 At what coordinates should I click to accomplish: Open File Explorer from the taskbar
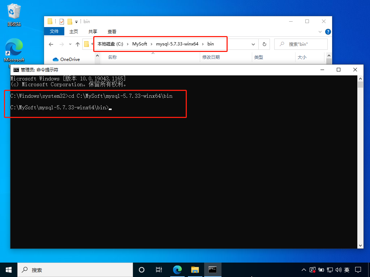[x=195, y=270]
